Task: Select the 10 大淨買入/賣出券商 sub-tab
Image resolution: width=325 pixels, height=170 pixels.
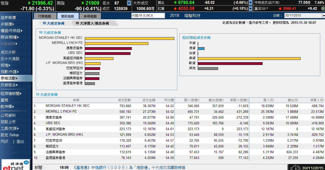Action: coord(92,23)
